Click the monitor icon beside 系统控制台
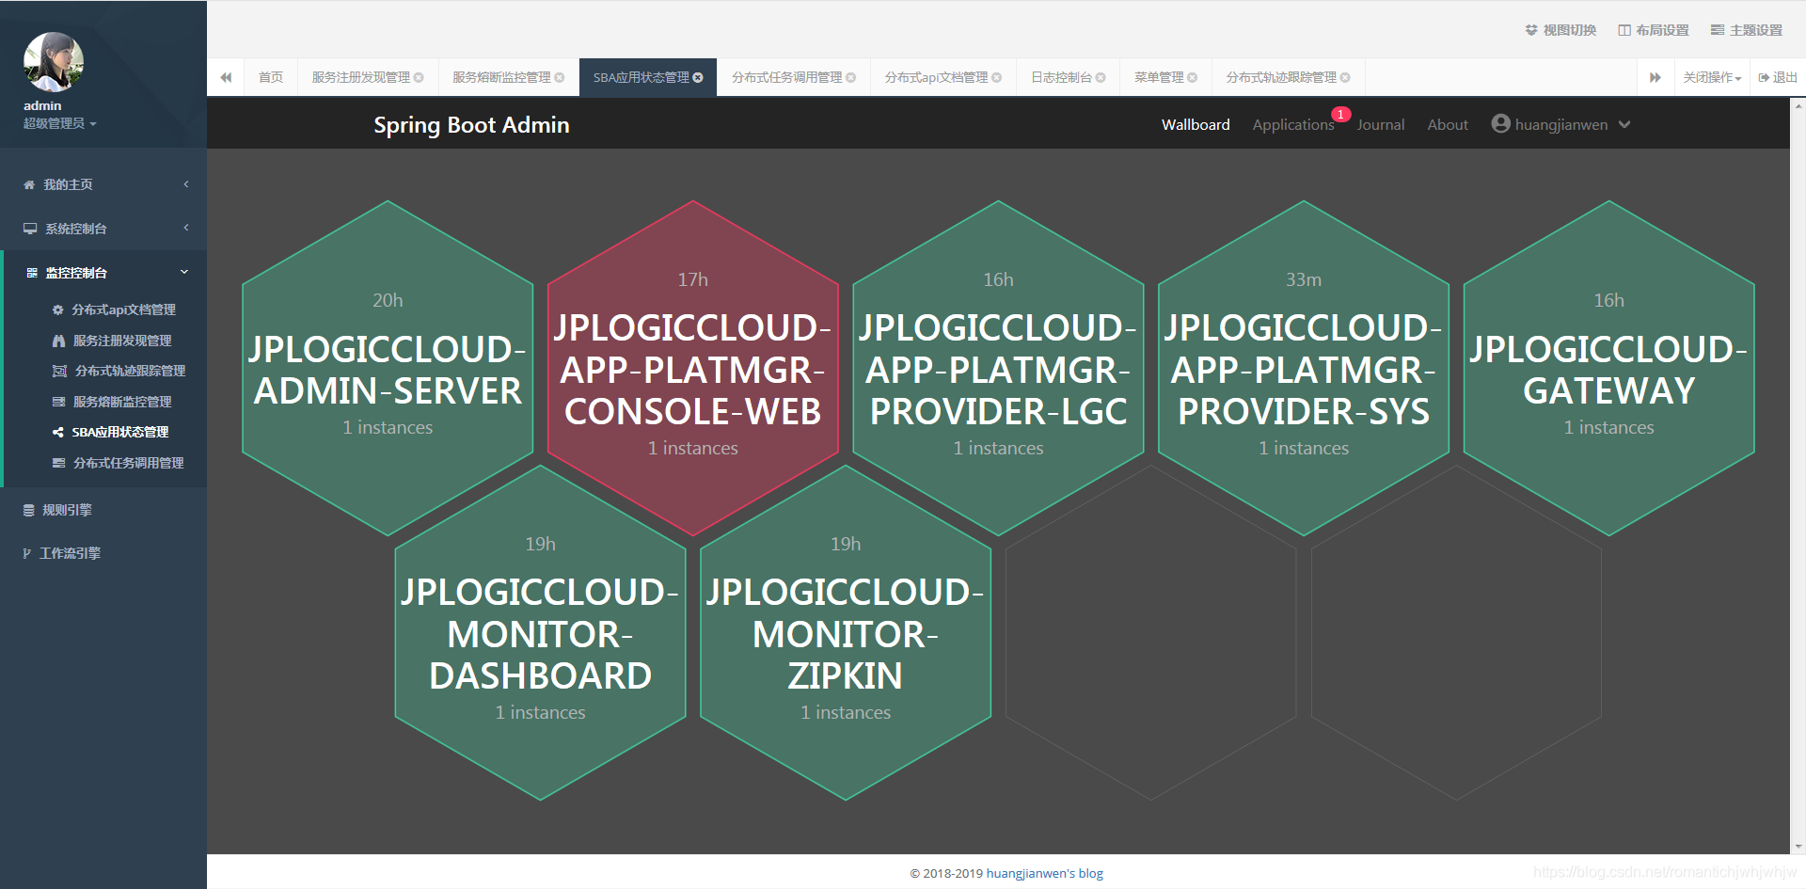The height and width of the screenshot is (889, 1806). pyautogui.click(x=30, y=229)
